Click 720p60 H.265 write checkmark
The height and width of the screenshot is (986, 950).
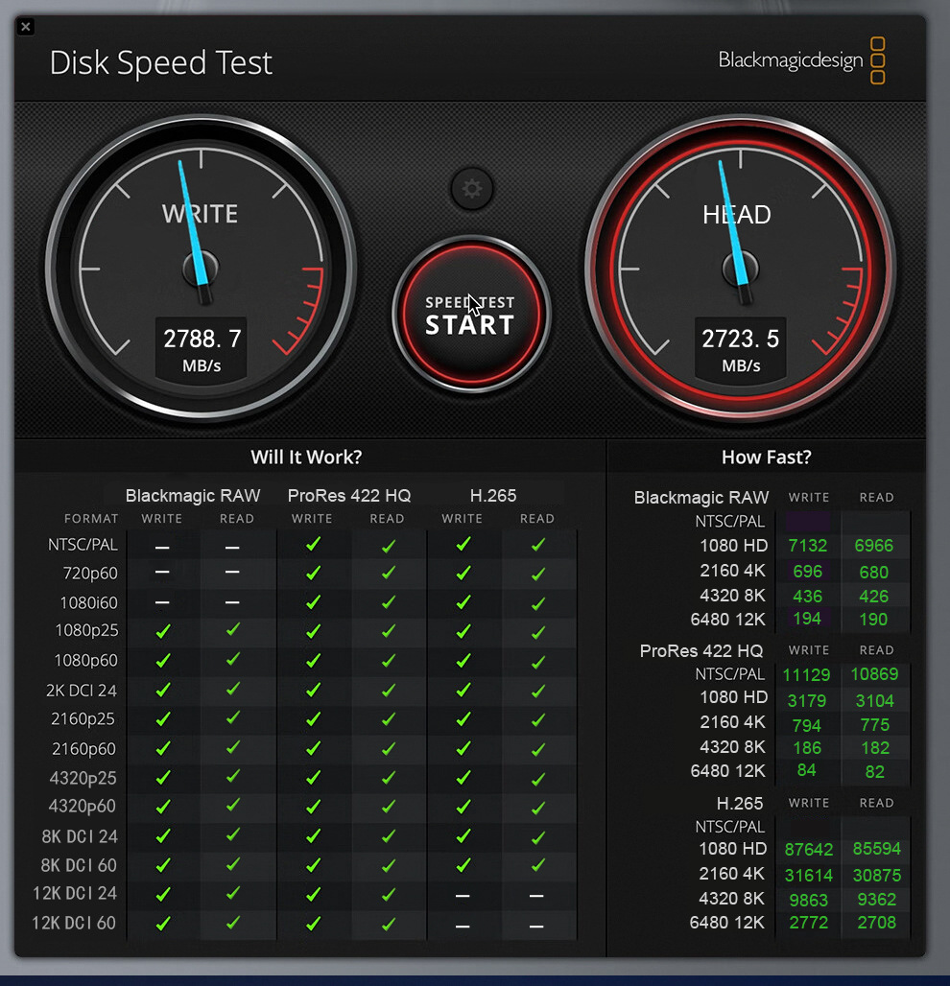tap(463, 573)
